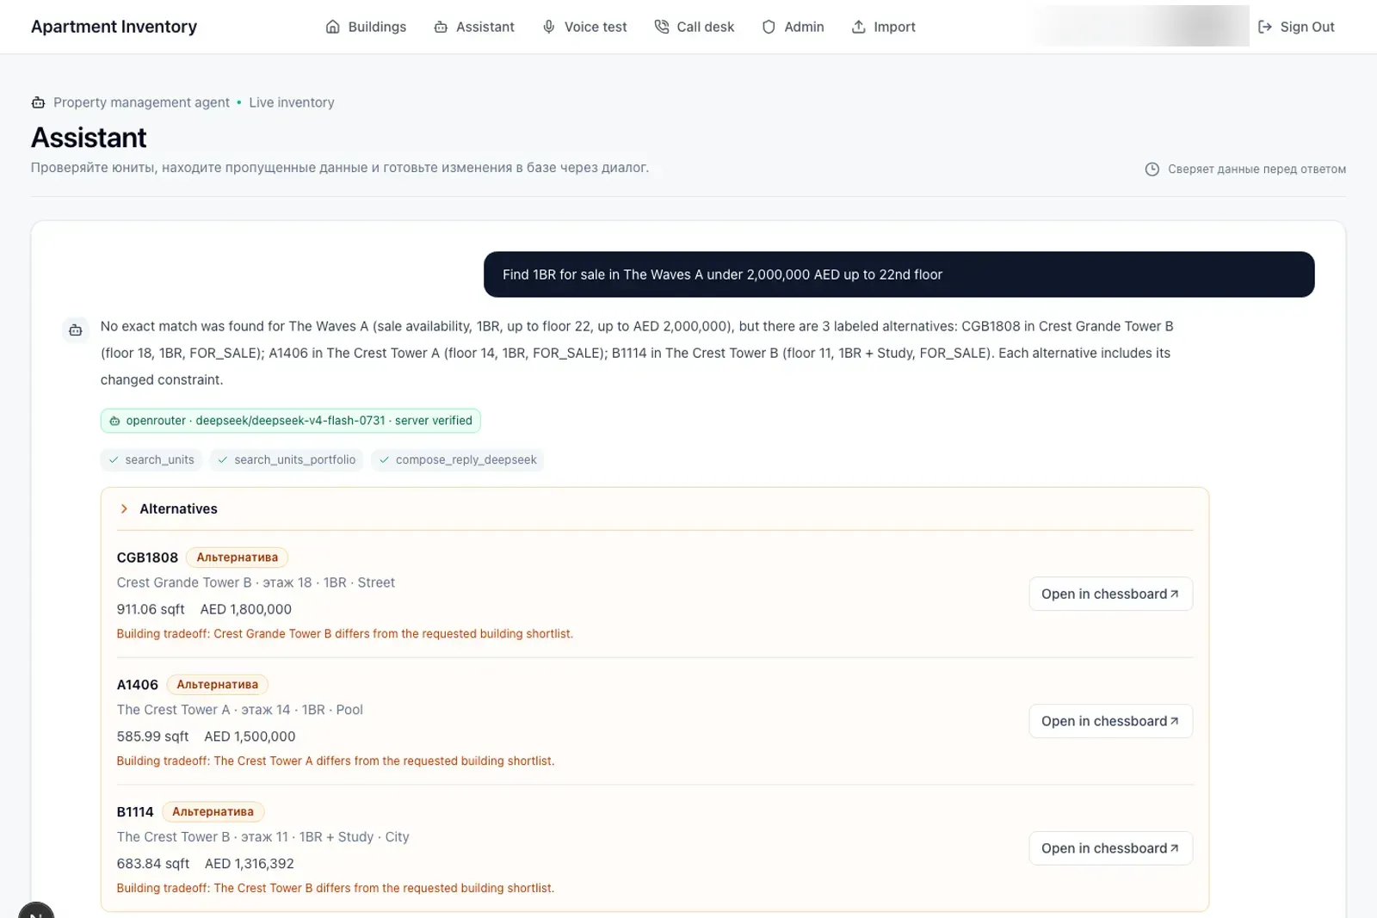This screenshot has width=1377, height=918.
Task: Click the clock icon near verification note
Action: click(x=1152, y=169)
